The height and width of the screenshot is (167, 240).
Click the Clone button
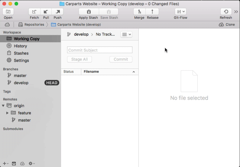click(227, 24)
